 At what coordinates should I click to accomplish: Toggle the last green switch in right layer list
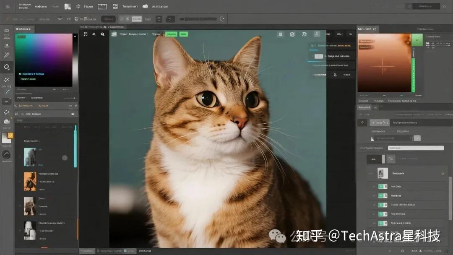(x=382, y=224)
